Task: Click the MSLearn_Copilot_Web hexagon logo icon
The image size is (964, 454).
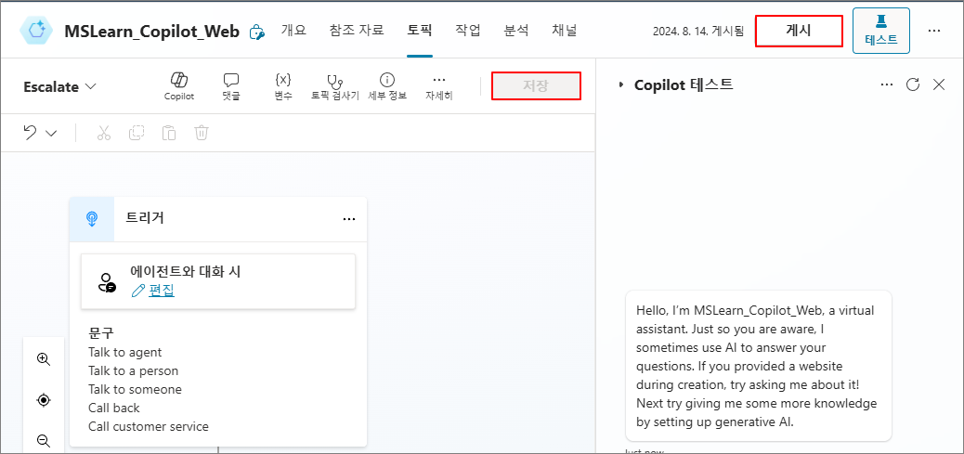Action: click(36, 31)
